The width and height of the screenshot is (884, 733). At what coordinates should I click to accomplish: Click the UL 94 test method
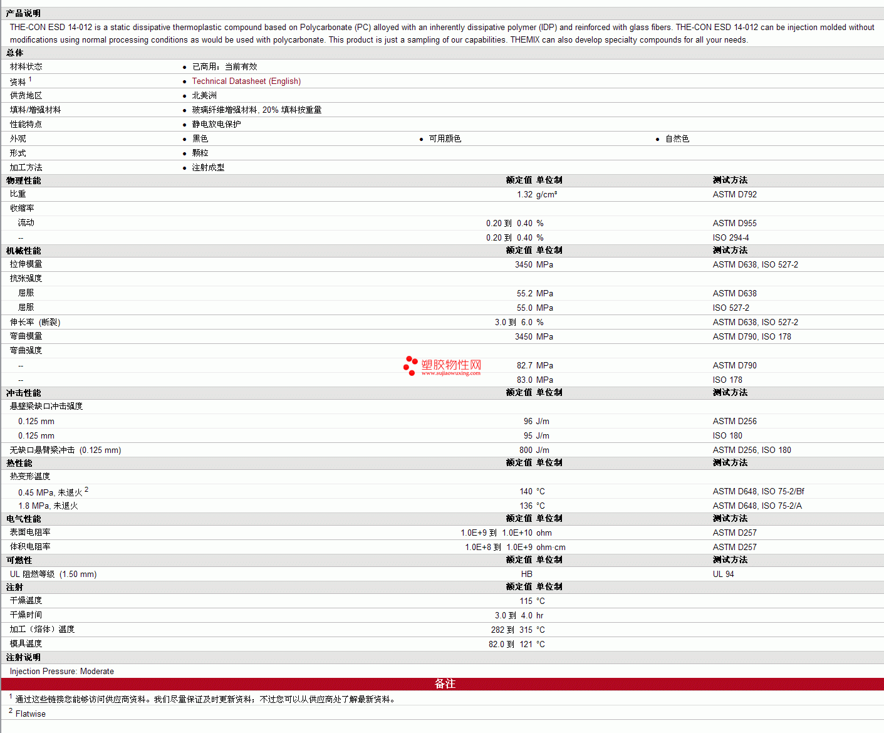pos(724,574)
